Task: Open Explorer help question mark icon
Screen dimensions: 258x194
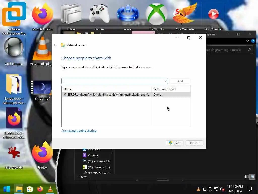Action: pyautogui.click(x=253, y=41)
